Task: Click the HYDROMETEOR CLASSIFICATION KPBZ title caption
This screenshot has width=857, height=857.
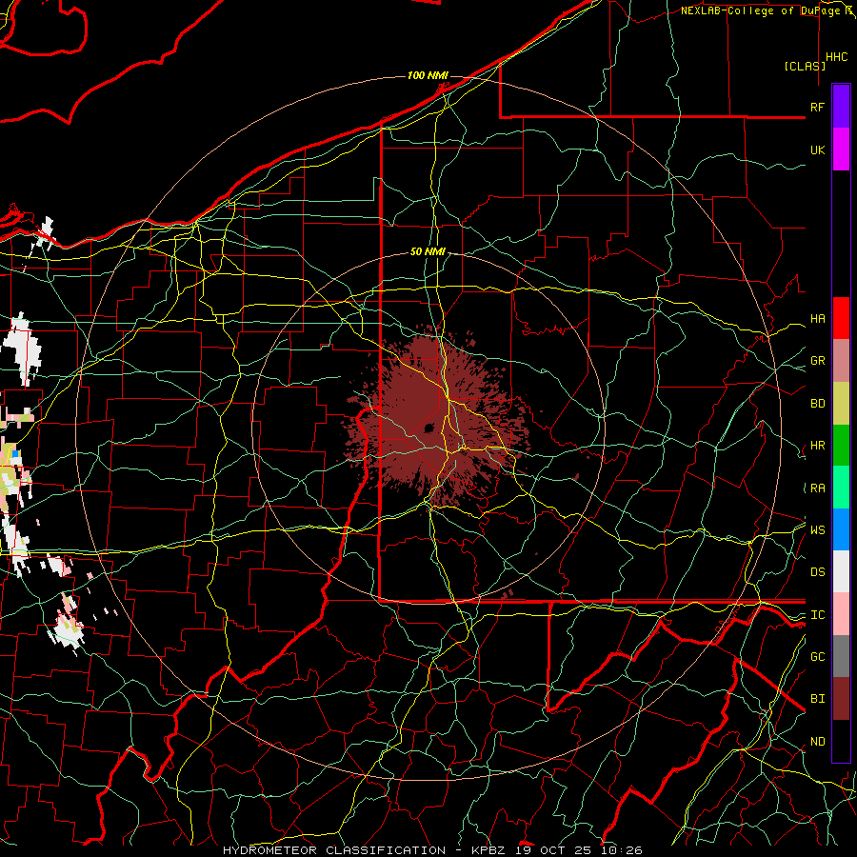Action: pyautogui.click(x=432, y=850)
